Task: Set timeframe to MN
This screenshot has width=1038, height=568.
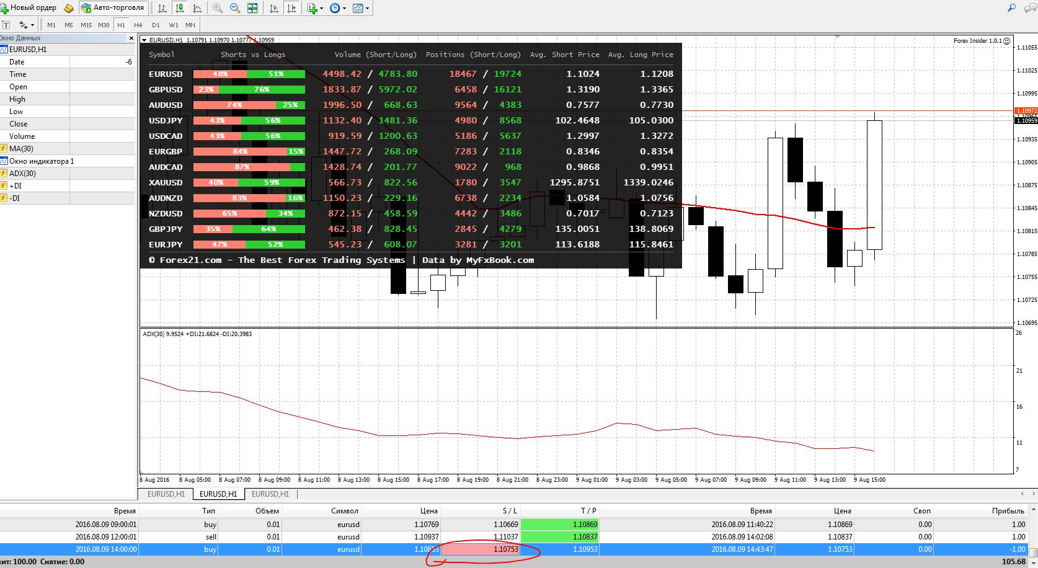Action: 190,25
